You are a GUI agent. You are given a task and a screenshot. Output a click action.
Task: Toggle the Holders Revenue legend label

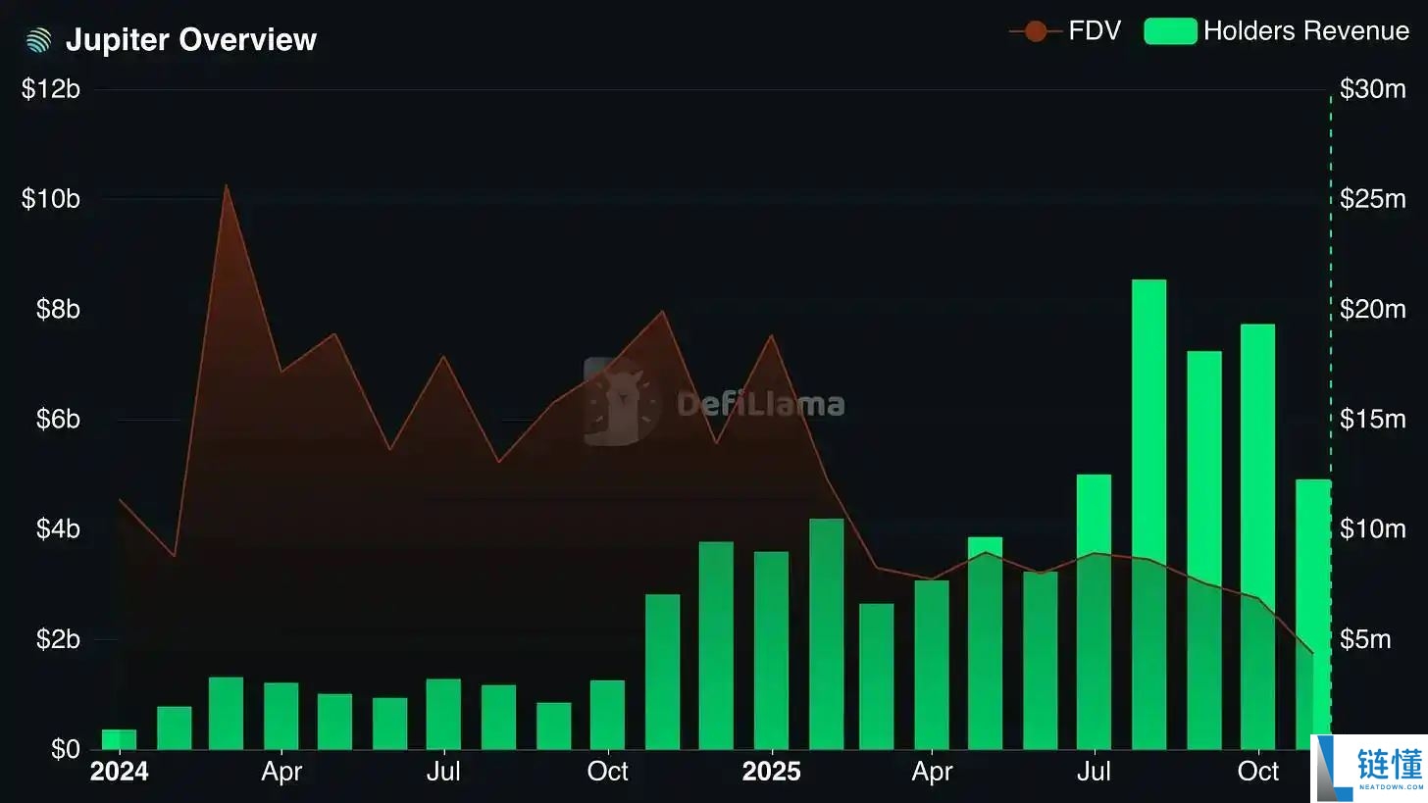pyautogui.click(x=1305, y=31)
